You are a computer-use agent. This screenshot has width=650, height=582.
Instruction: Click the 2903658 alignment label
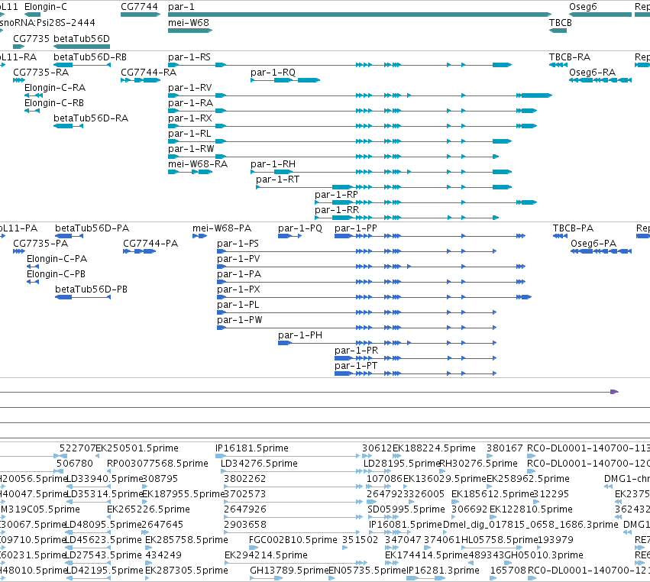point(245,525)
